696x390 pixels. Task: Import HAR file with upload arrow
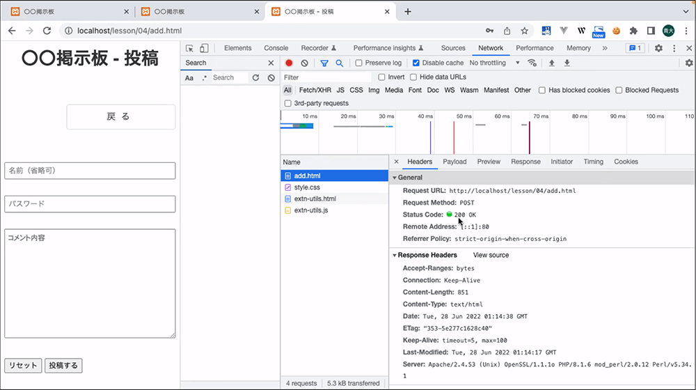pyautogui.click(x=552, y=63)
